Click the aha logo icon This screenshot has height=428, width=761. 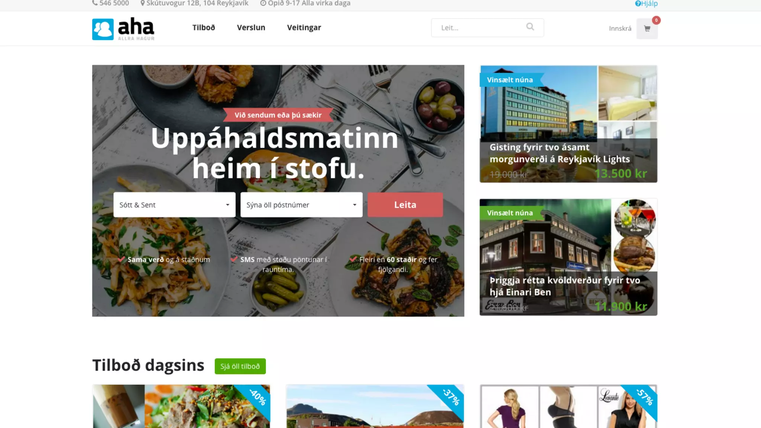point(103,29)
